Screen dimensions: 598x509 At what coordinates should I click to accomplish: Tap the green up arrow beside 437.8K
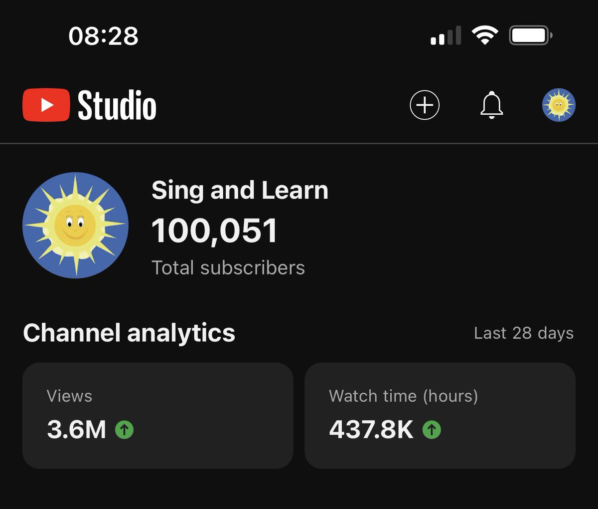tap(432, 429)
